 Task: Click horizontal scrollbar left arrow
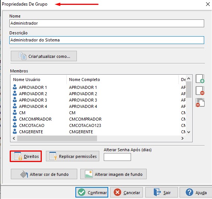14,138
